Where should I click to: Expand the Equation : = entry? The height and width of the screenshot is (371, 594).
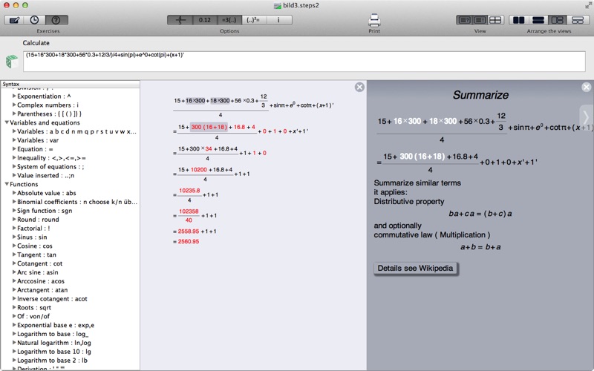(14, 149)
